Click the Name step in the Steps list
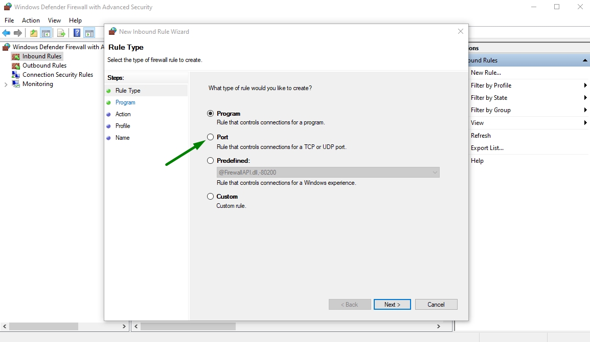Viewport: 590px width, 342px height. [x=122, y=138]
